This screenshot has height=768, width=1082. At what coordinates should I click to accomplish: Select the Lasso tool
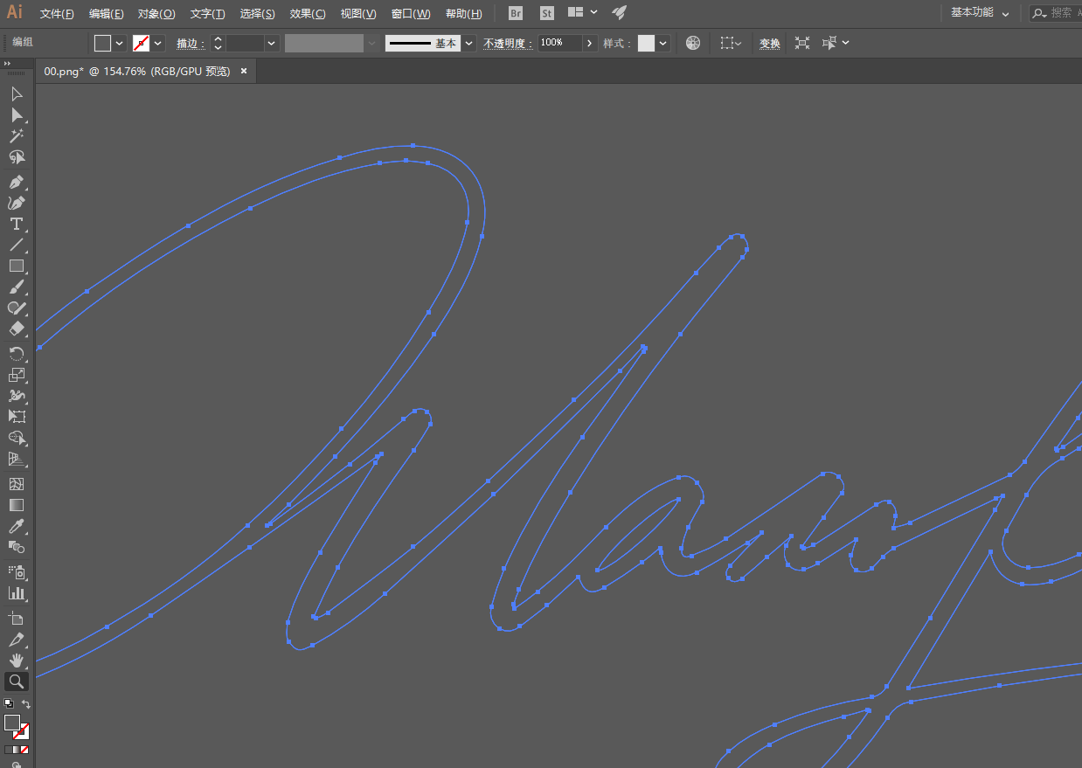(x=16, y=157)
